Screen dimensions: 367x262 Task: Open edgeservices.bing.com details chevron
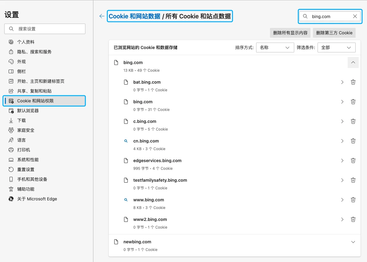[342, 161]
